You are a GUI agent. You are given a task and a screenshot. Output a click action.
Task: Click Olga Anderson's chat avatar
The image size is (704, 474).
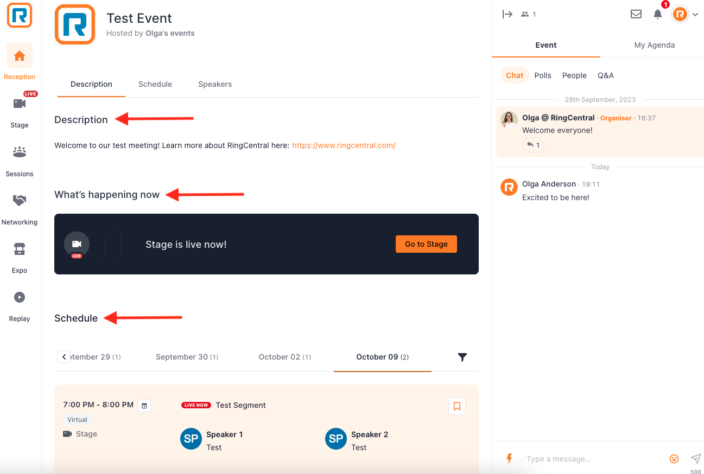(509, 187)
